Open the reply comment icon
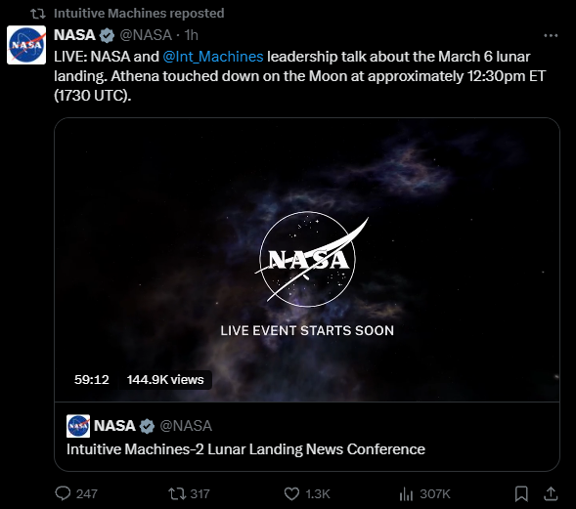This screenshot has width=576, height=509. point(63,493)
